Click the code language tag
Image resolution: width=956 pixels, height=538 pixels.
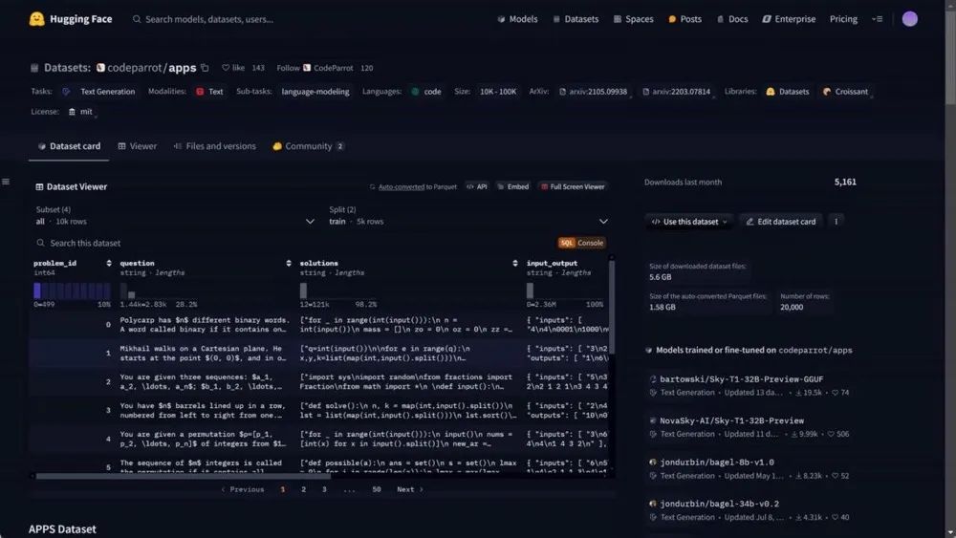(426, 92)
